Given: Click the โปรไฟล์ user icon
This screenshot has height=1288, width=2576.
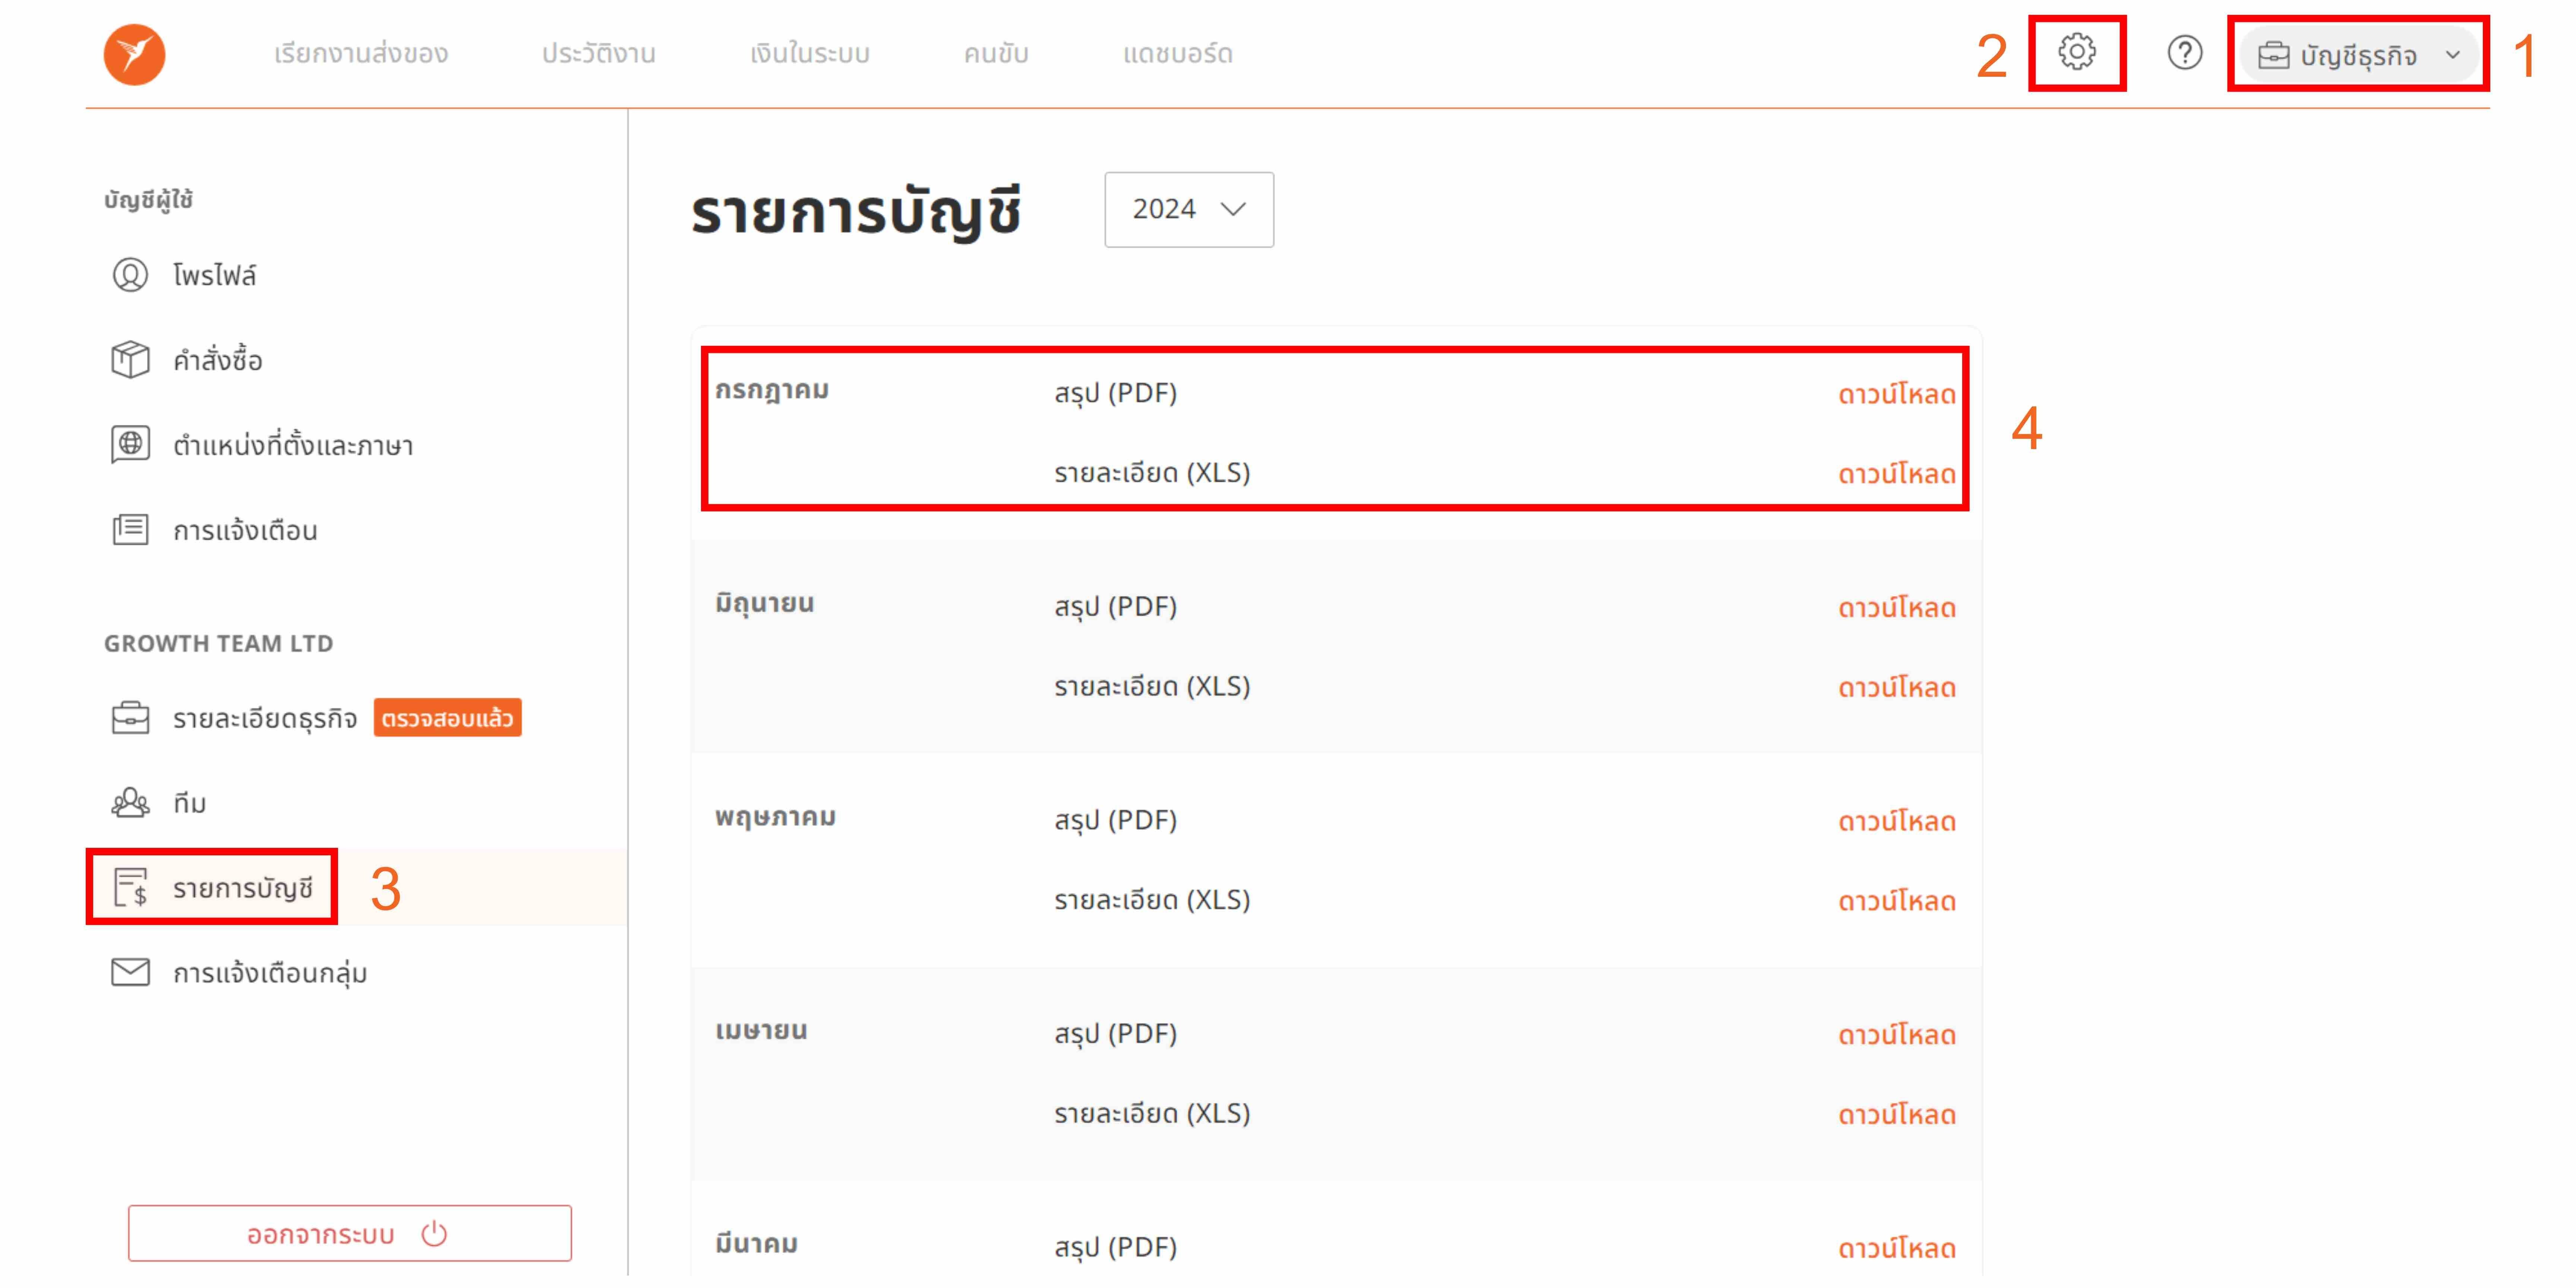Looking at the screenshot, I should pyautogui.click(x=130, y=275).
